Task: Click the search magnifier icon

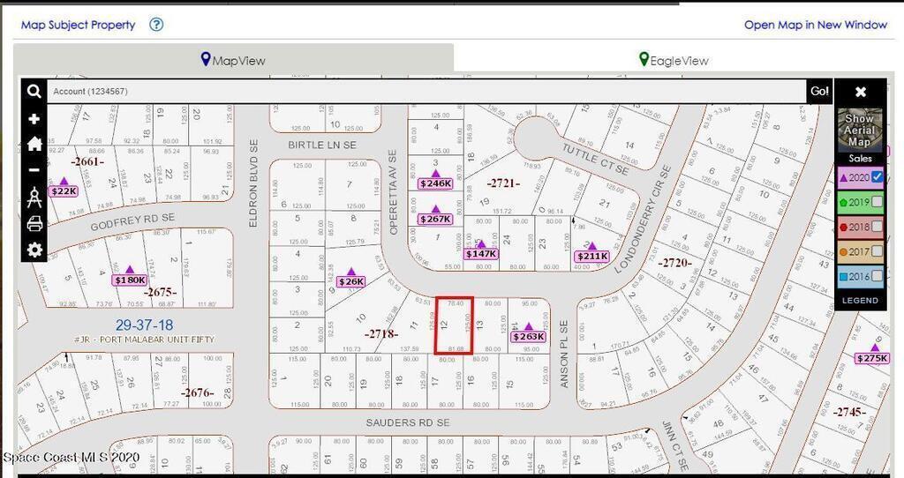Action: 34,92
